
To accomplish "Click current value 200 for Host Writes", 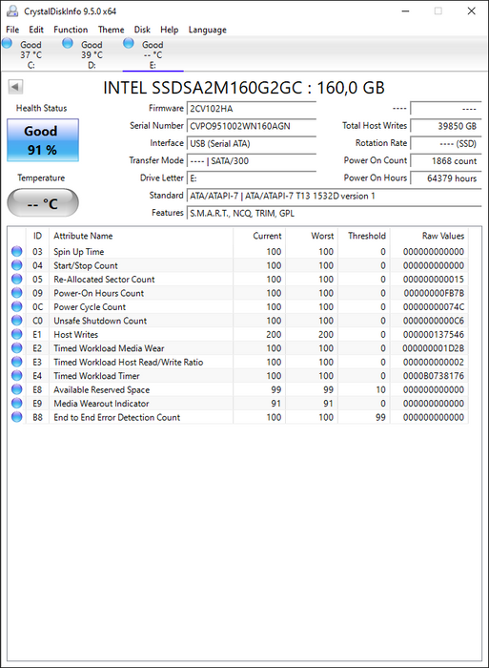I will [x=274, y=334].
